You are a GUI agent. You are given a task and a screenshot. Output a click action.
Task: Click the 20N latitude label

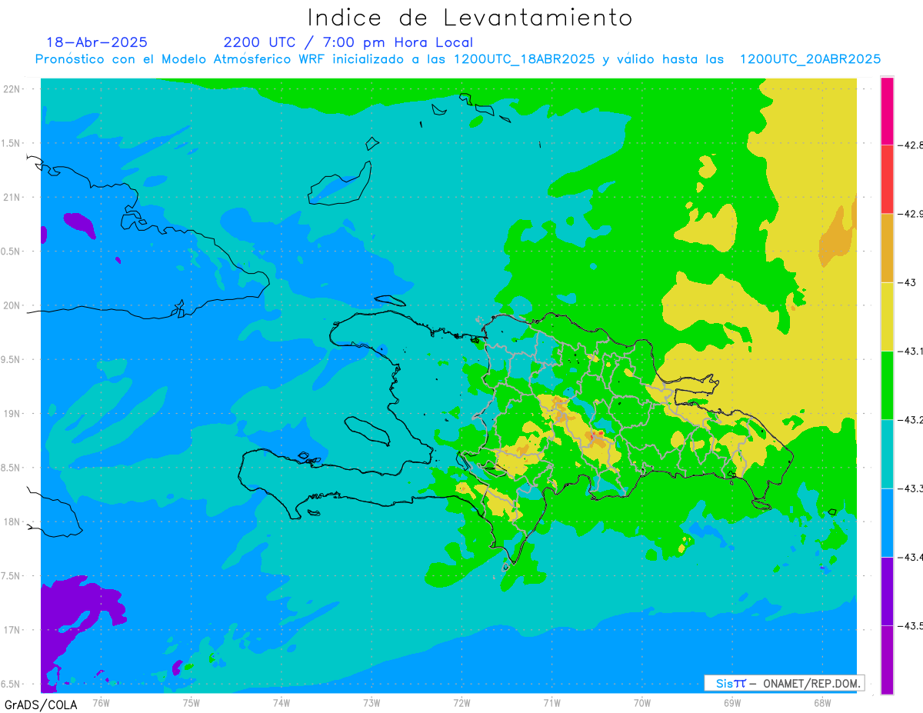12,305
